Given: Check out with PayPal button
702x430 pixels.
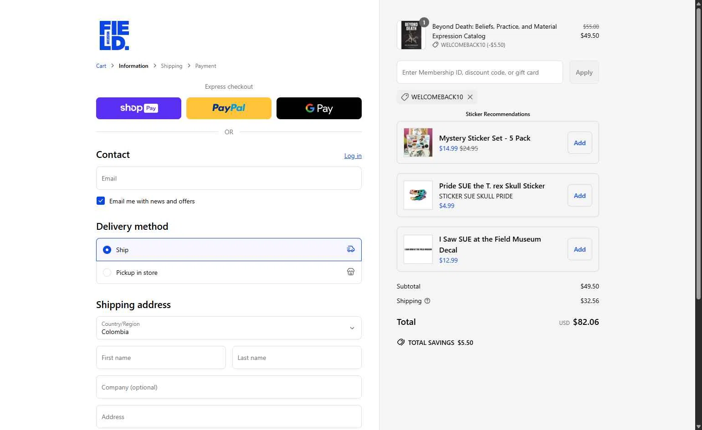Looking at the screenshot, I should [229, 108].
